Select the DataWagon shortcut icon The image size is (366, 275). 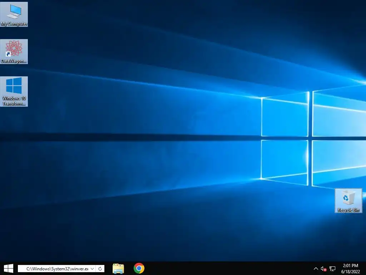pyautogui.click(x=14, y=52)
